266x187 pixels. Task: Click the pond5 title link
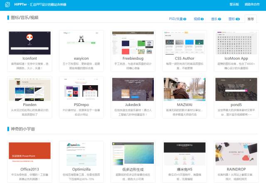click(236, 105)
